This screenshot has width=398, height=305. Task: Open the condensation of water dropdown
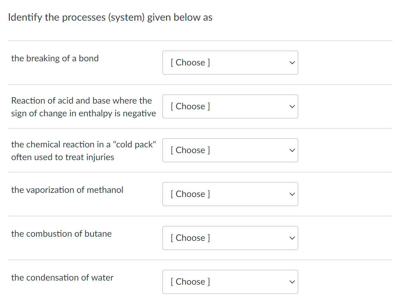230,282
